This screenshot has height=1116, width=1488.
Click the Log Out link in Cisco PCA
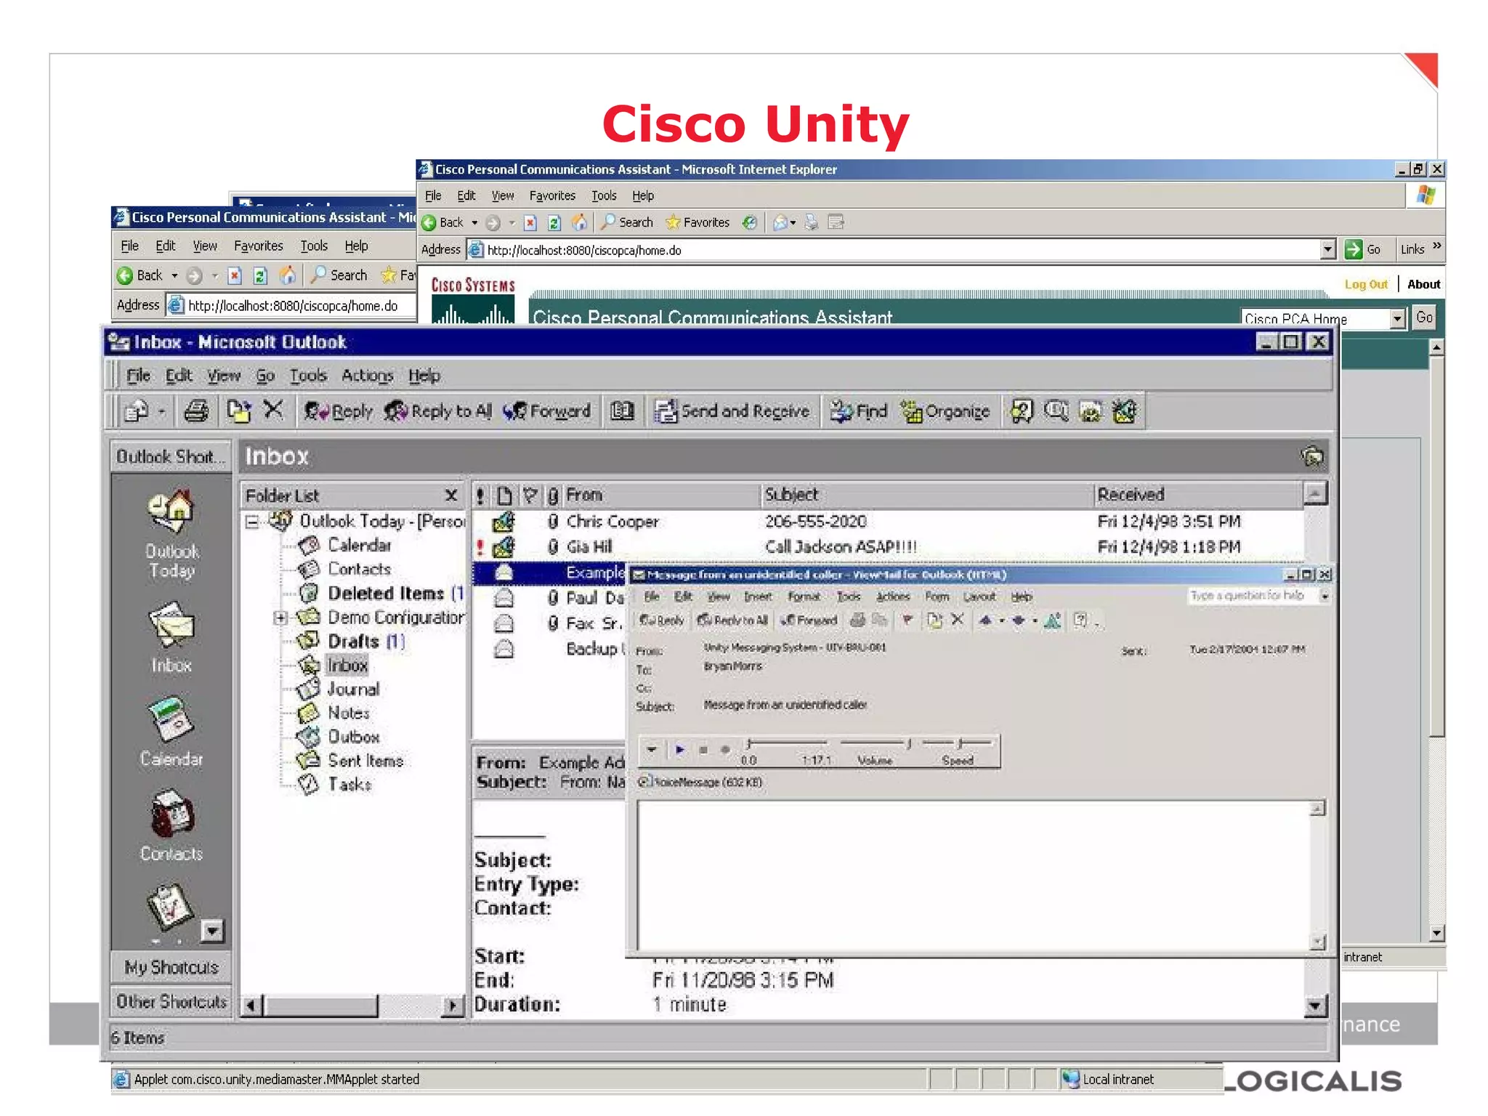pyautogui.click(x=1366, y=284)
